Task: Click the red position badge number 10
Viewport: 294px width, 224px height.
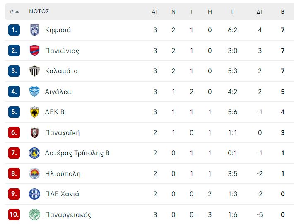Action: coord(14,214)
